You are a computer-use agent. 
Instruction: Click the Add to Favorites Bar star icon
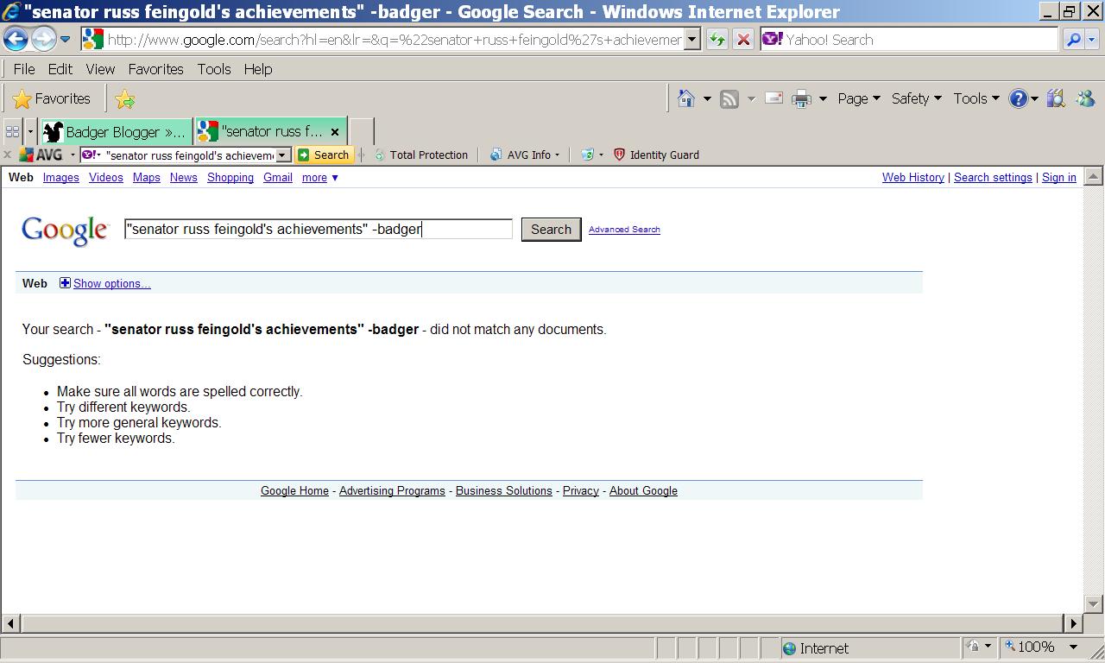[x=125, y=99]
